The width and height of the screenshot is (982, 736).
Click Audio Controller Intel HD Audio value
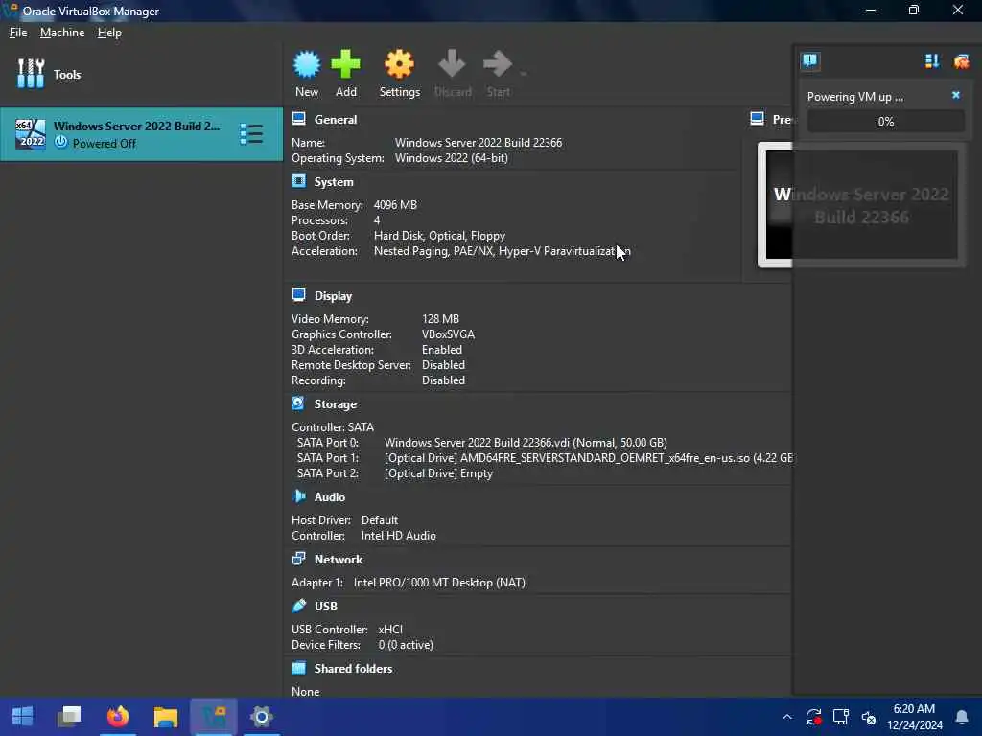pos(398,536)
